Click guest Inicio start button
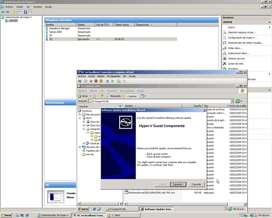 click(x=83, y=209)
